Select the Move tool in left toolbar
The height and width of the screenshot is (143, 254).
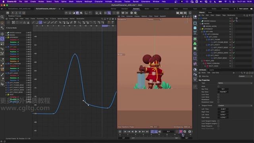click(2, 34)
